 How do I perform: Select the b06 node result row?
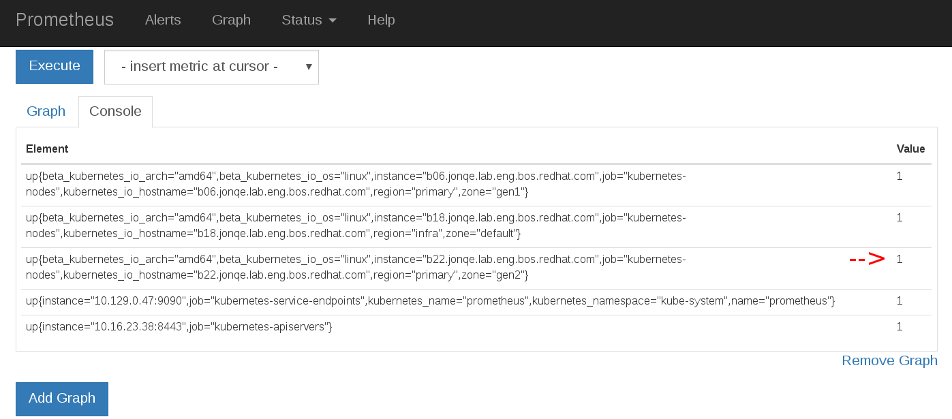pos(356,185)
